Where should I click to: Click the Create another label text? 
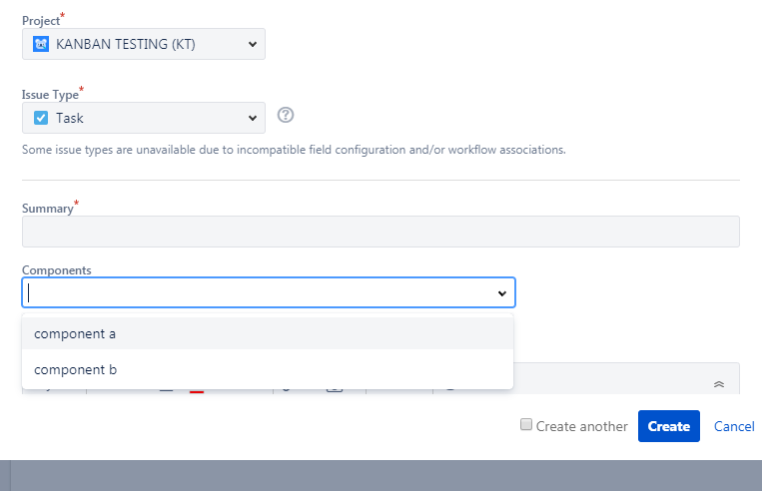581,426
